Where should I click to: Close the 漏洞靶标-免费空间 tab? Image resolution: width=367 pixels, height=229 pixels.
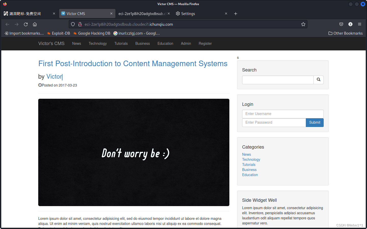coord(54,14)
